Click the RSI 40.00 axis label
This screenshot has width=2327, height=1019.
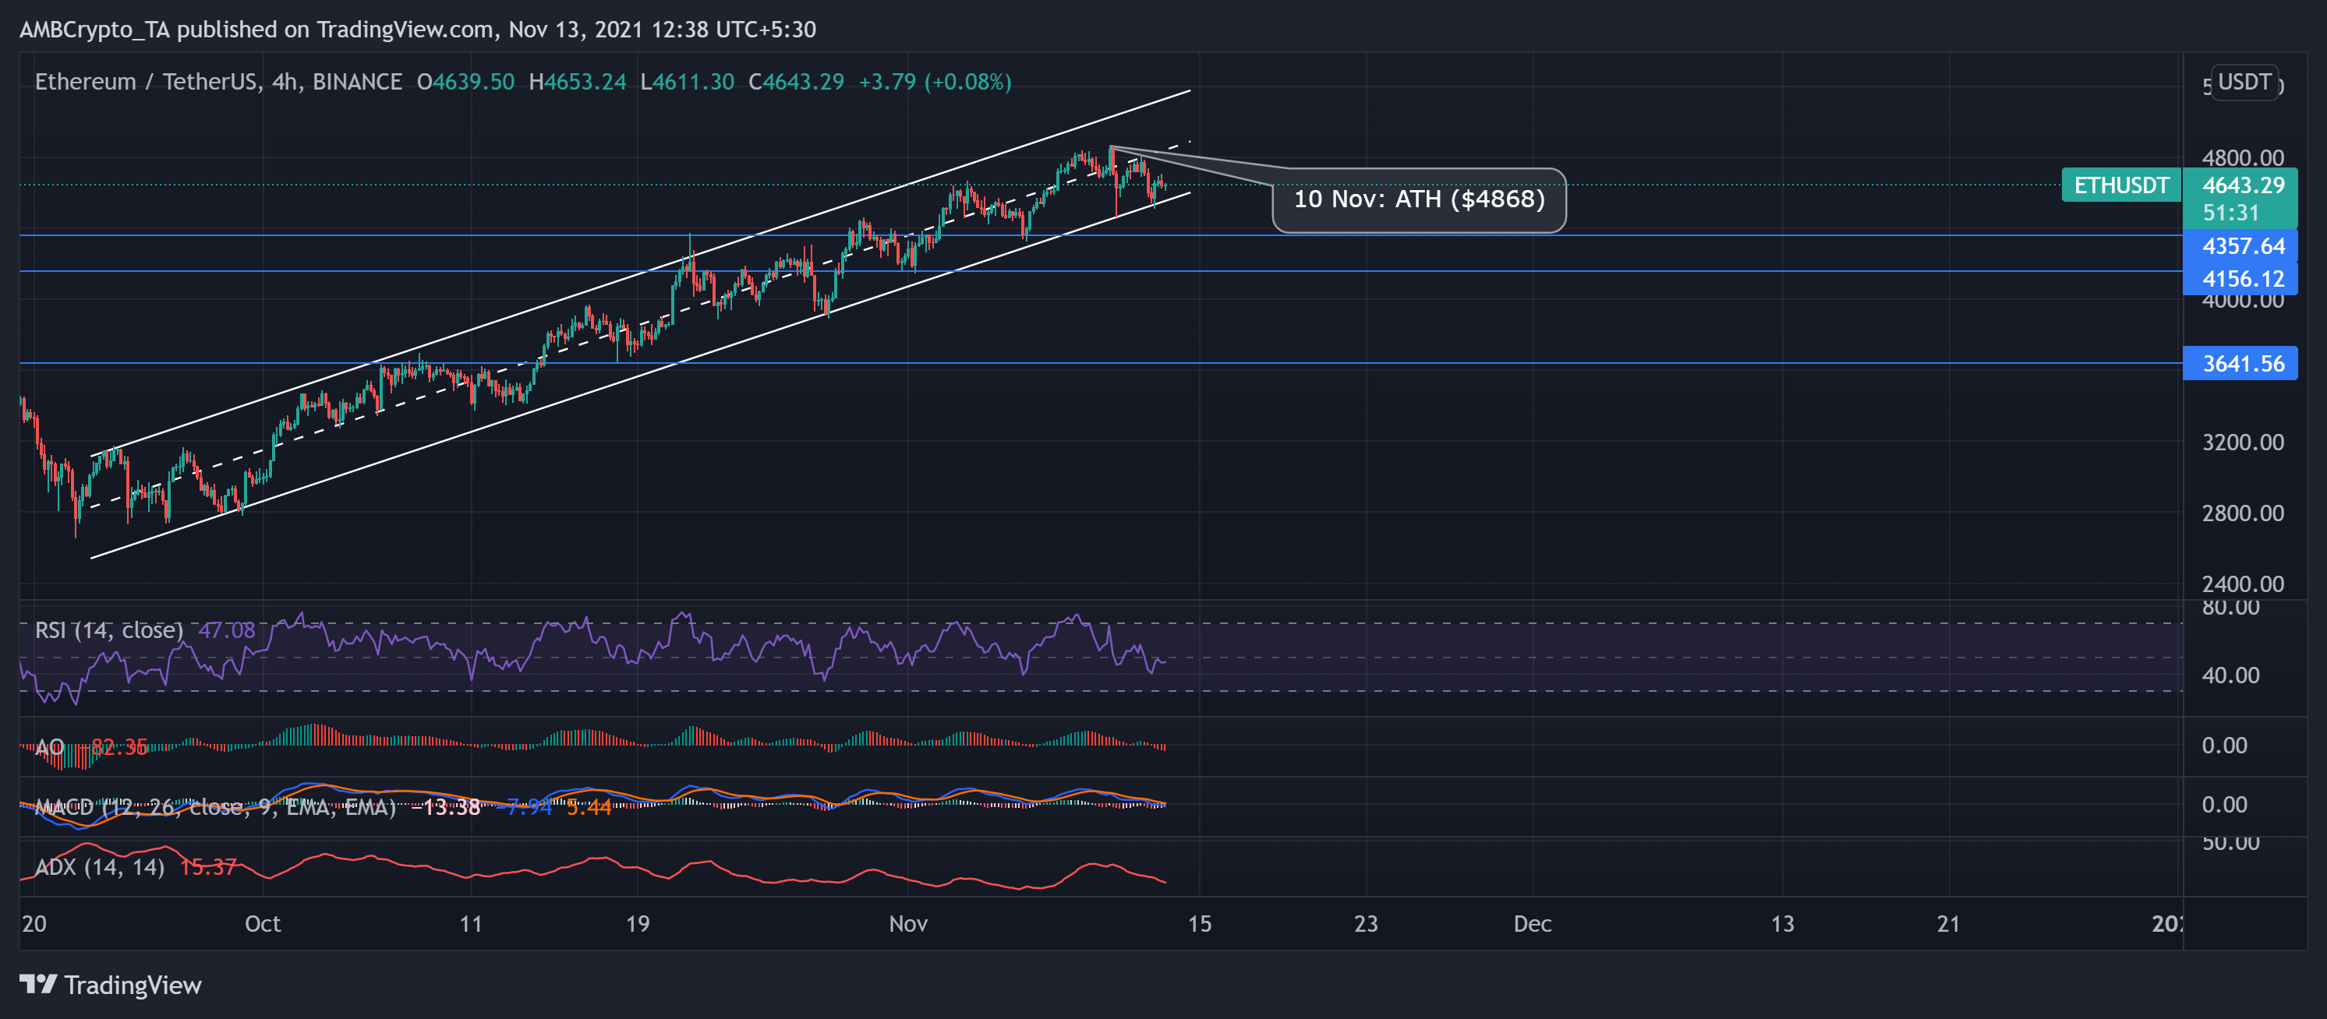click(2230, 675)
